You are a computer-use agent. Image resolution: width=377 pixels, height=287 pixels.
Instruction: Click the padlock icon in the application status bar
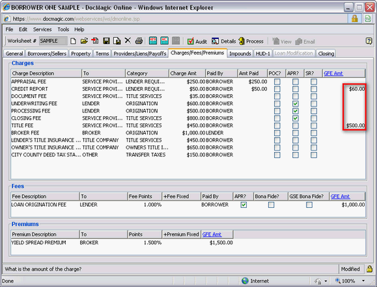pos(370,269)
